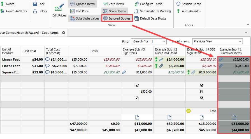Select the Quote Comparison & Award tab
Image resolution: width=251 pixels, height=139 pixels.
coord(29,33)
